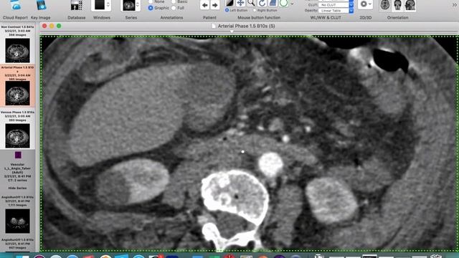This screenshot has height=258, width=459.
Task: Open the WL/WW preset dropdown
Action: click(x=336, y=1)
